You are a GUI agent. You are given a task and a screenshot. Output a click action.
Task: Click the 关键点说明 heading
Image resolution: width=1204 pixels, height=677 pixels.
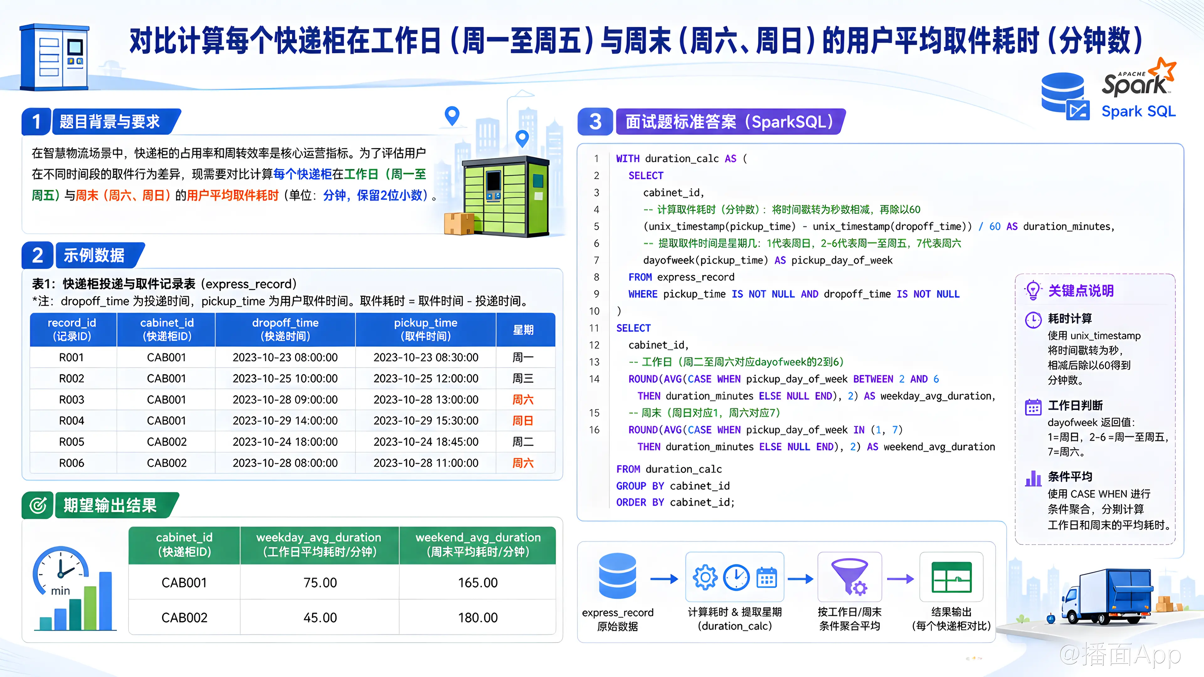click(1080, 291)
